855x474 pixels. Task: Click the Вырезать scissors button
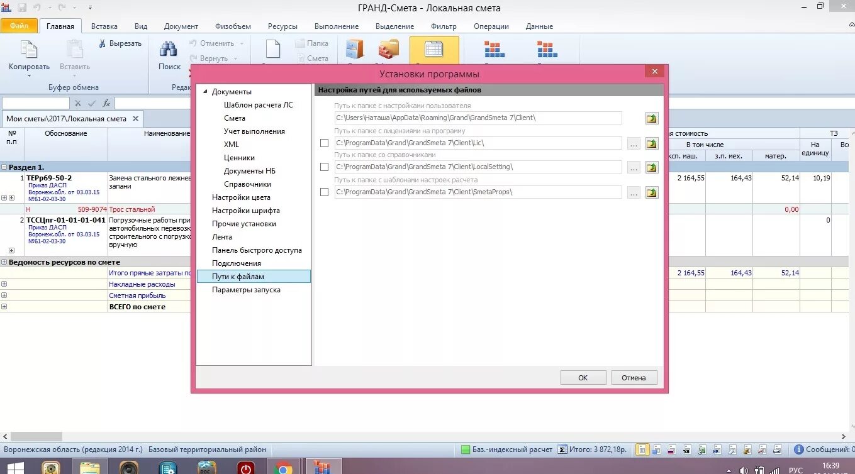point(121,43)
